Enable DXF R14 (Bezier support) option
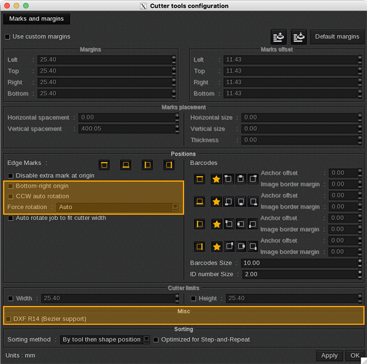The height and width of the screenshot is (364, 367). pos(9,319)
